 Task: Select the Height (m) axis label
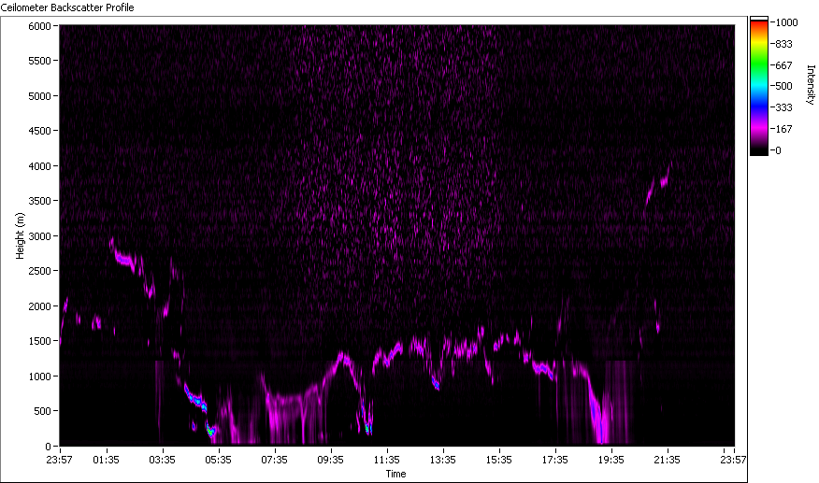pos(20,236)
